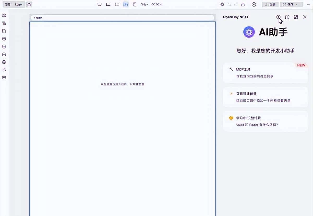Click the lock icon beside Login
The image size is (313, 216).
click(x=29, y=4)
